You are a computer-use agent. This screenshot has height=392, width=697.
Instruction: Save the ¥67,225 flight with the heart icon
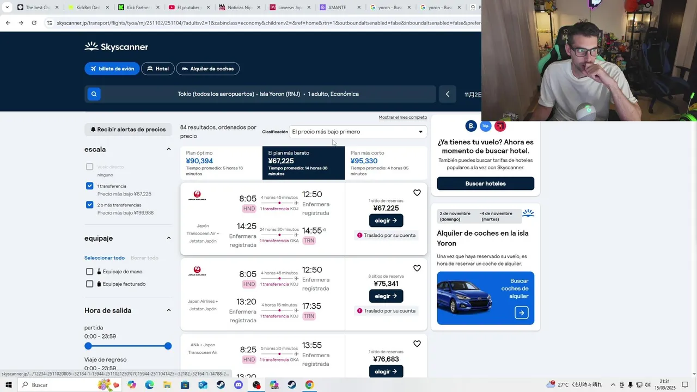coord(417,193)
